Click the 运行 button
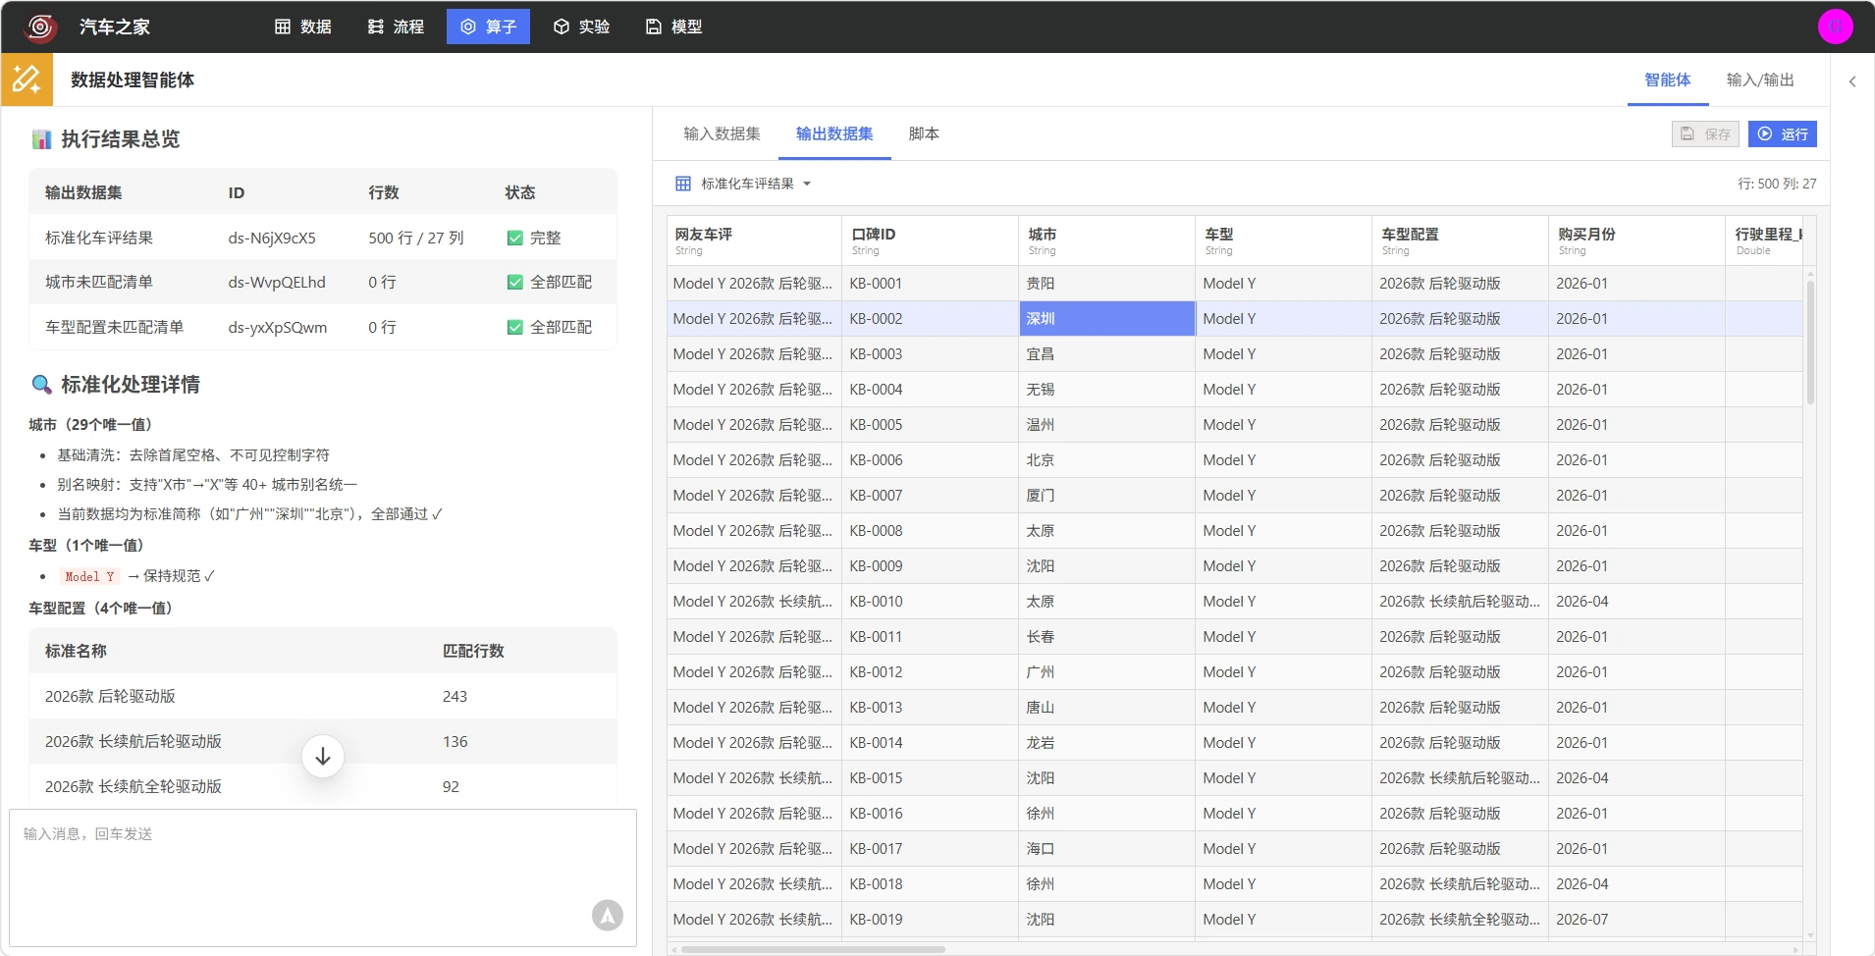 [1783, 134]
